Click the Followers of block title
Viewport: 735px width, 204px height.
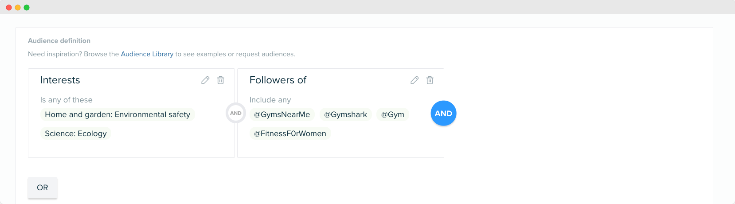[x=278, y=80]
